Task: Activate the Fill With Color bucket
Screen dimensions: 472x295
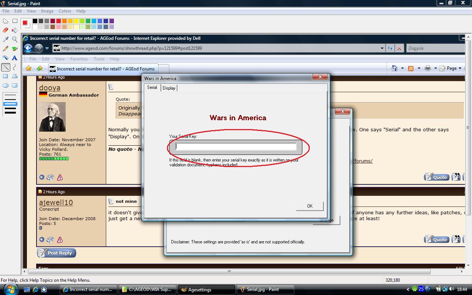Action: click(x=15, y=30)
